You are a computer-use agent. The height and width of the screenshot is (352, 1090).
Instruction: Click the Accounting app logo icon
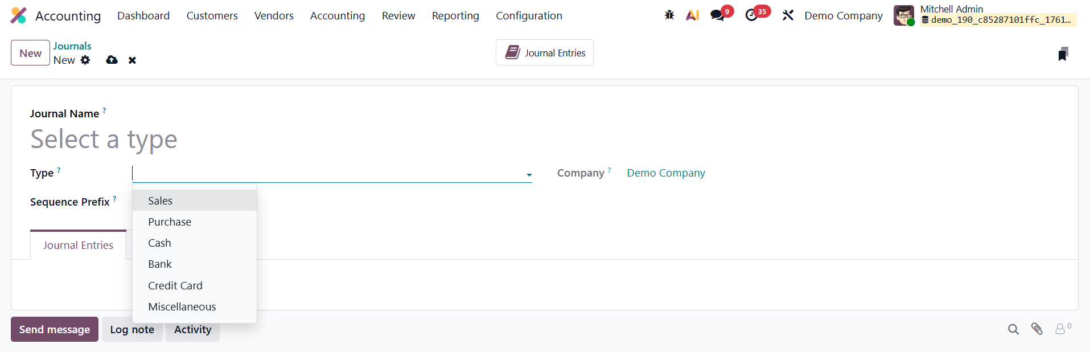tap(19, 15)
